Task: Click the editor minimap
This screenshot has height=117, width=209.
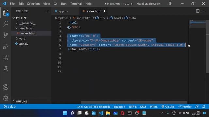Action: click(x=197, y=24)
